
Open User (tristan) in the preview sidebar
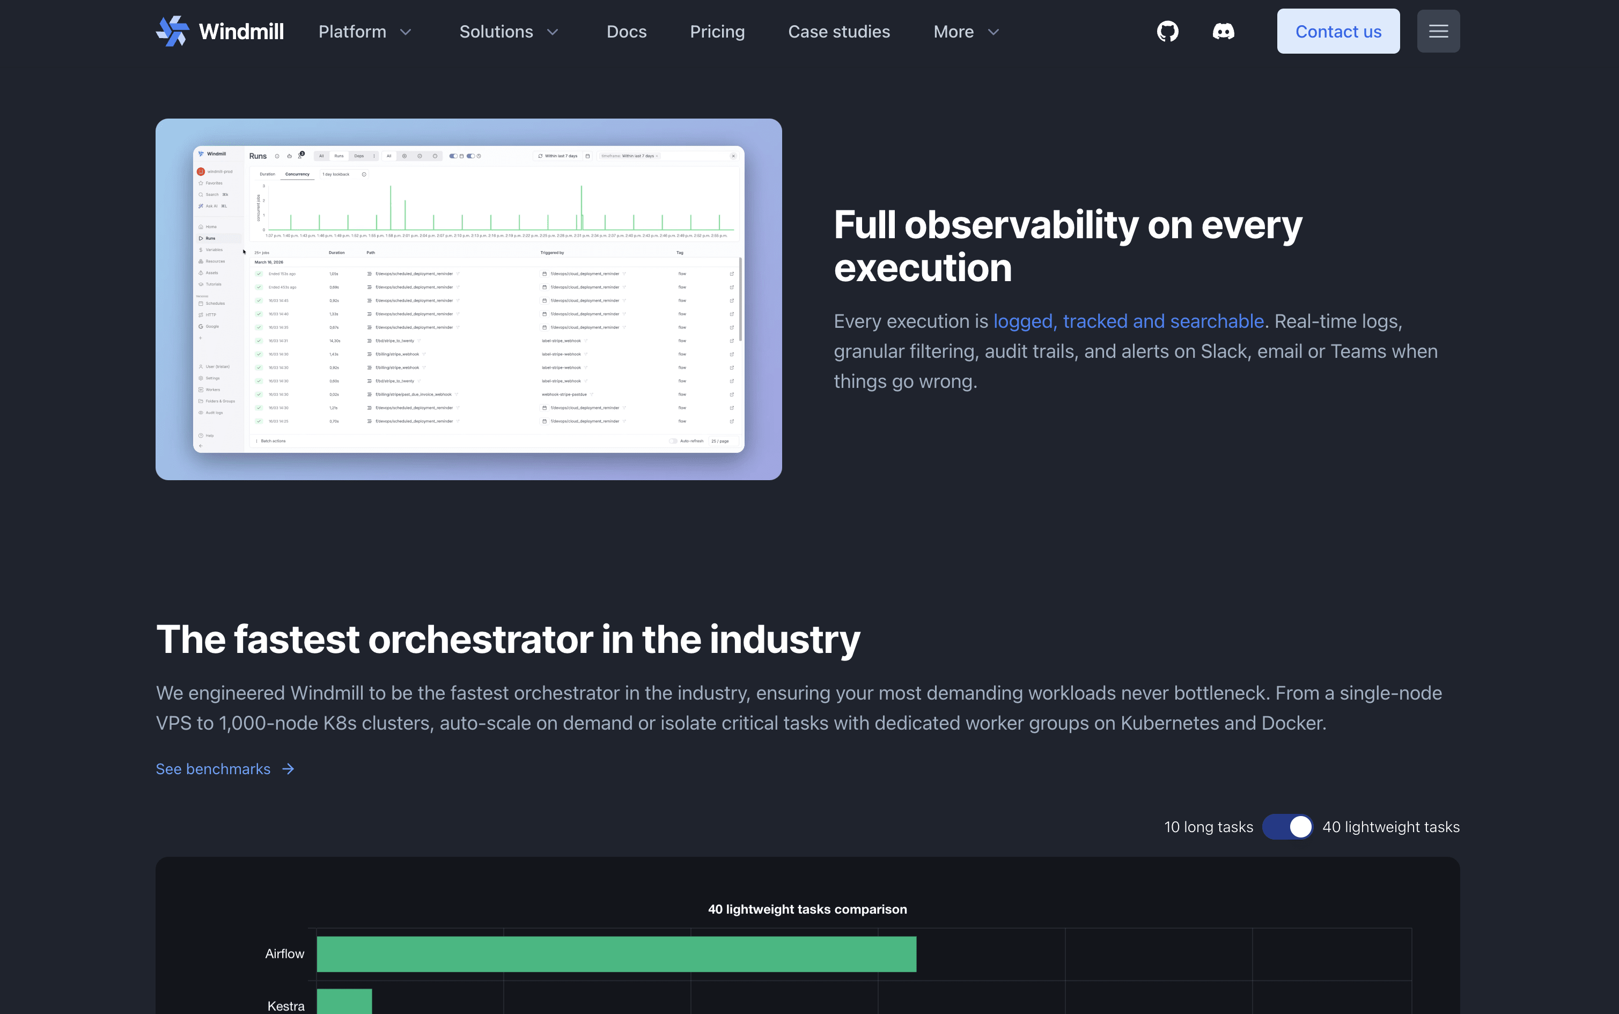pos(214,367)
